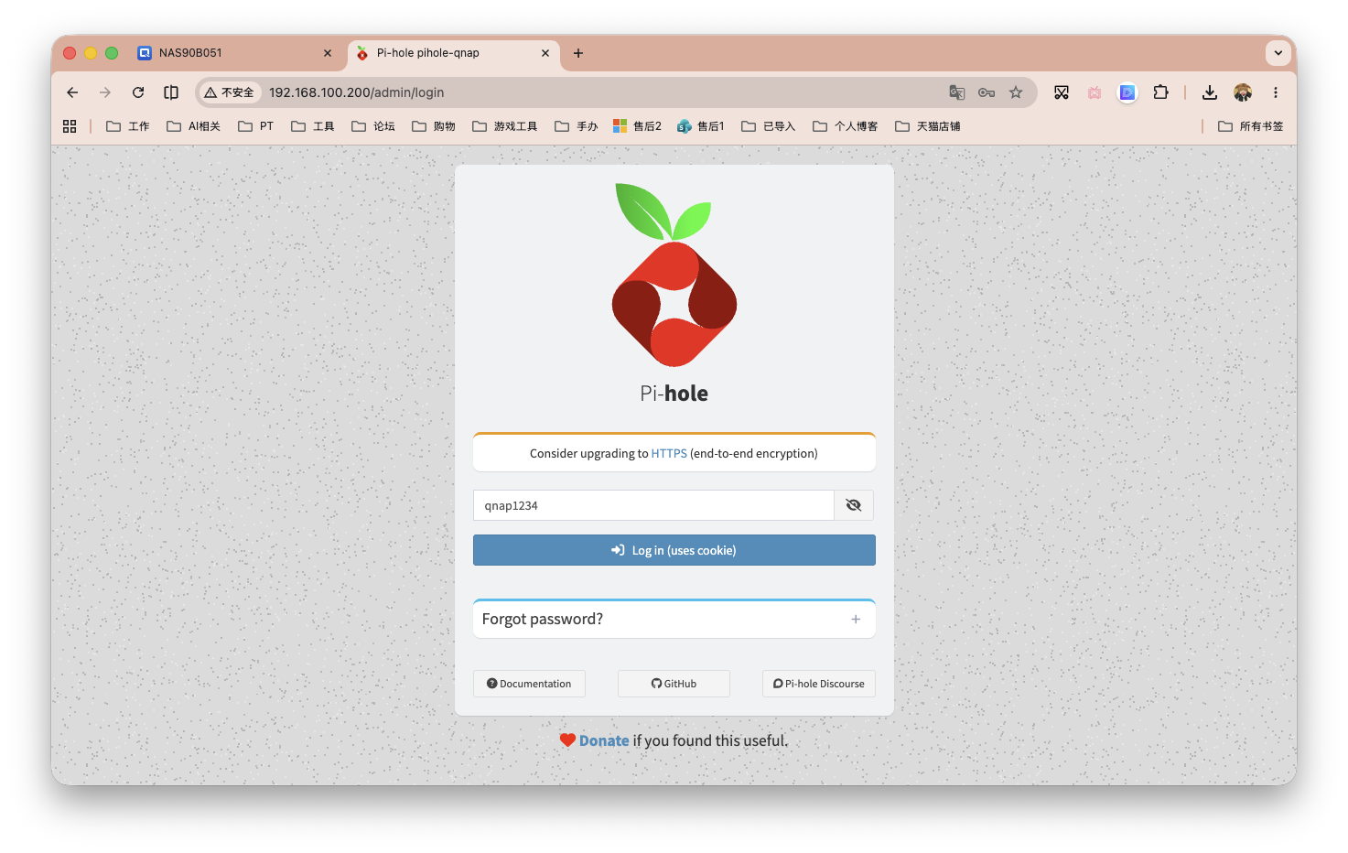Open the user profile avatar
This screenshot has height=853, width=1348.
(1243, 92)
